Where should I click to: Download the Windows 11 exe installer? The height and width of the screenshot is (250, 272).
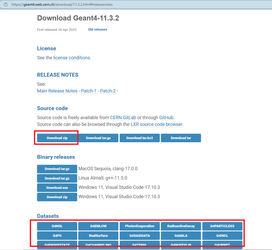57,188
